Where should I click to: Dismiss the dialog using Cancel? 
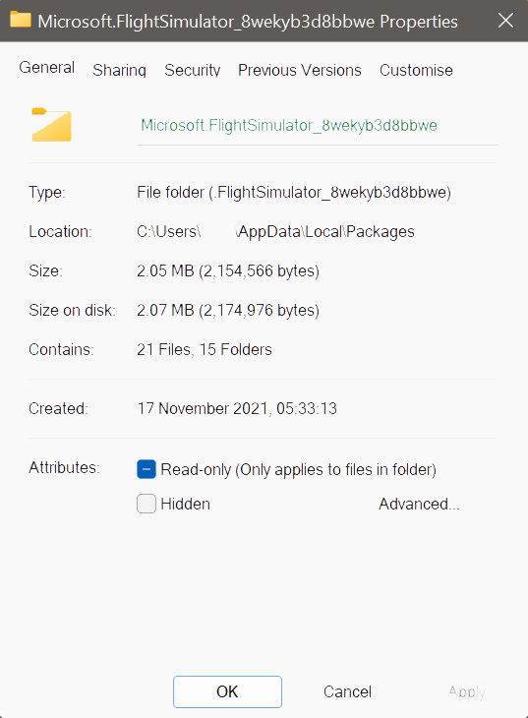347,691
